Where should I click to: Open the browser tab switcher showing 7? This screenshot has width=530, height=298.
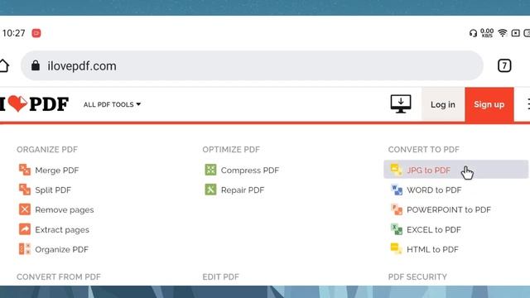click(504, 65)
